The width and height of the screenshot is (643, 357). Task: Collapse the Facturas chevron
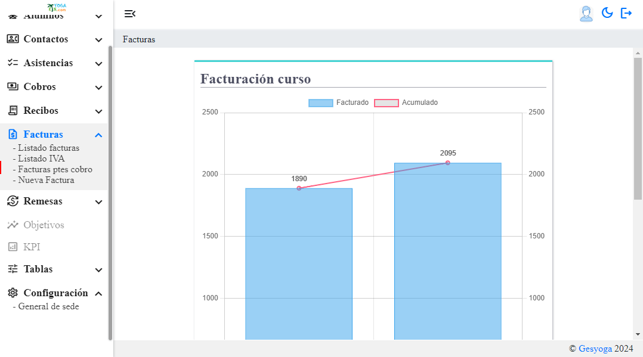pyautogui.click(x=98, y=135)
